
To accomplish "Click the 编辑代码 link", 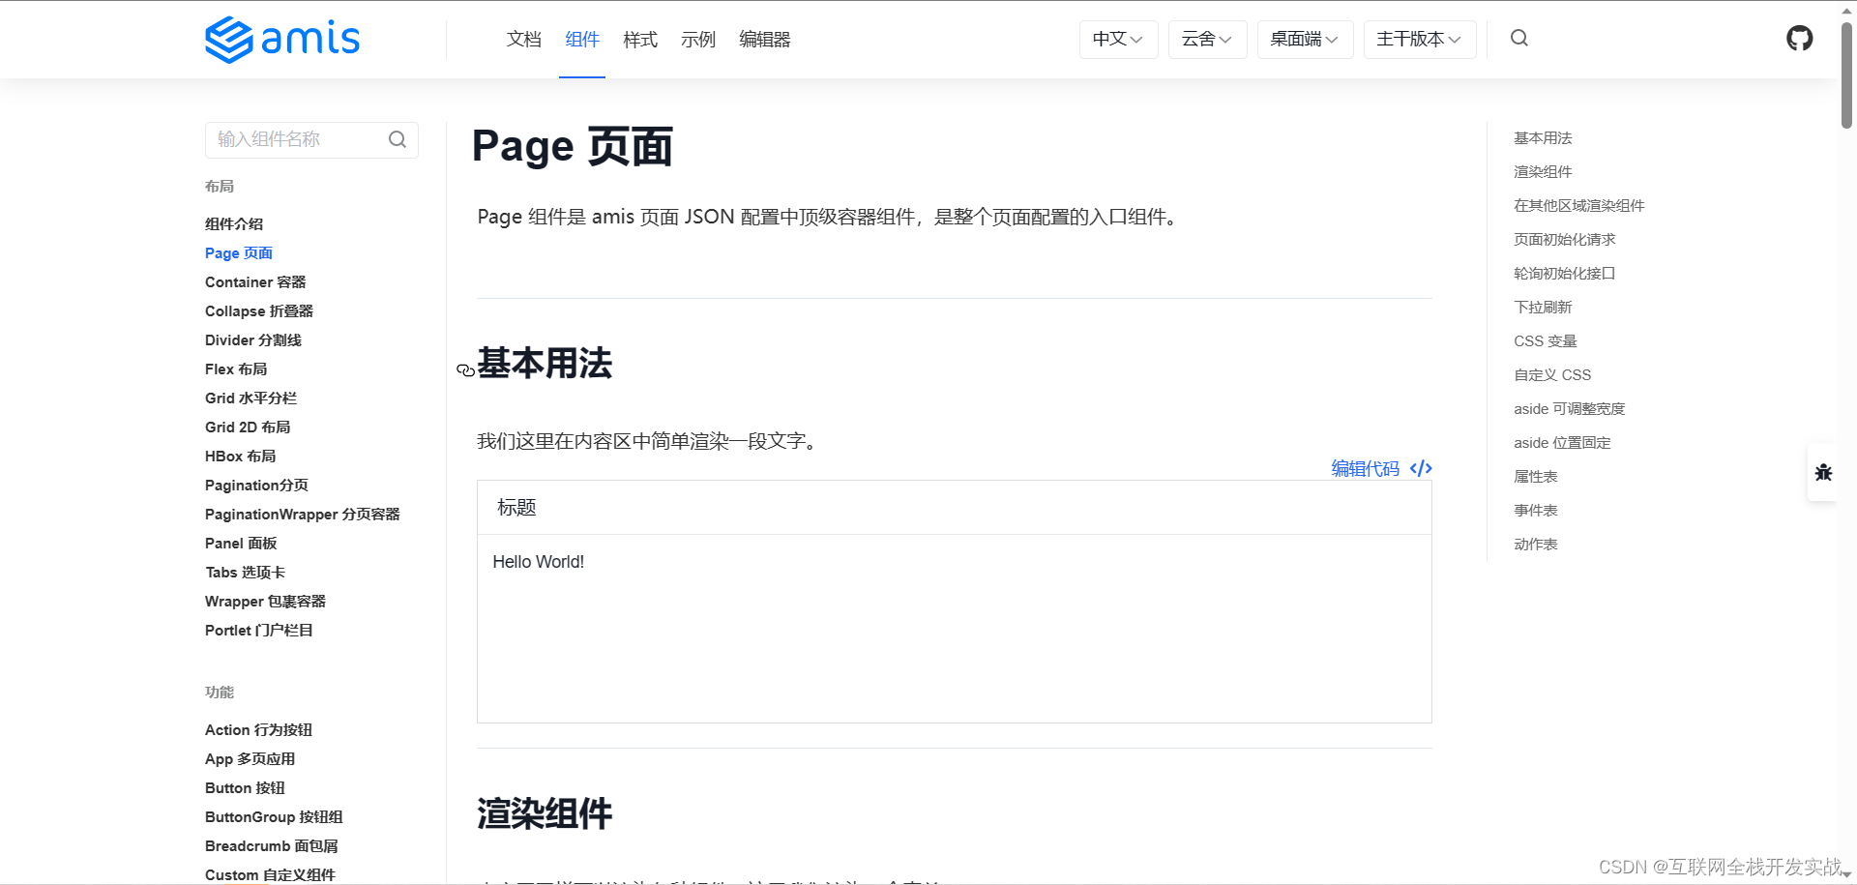I will tap(1365, 469).
